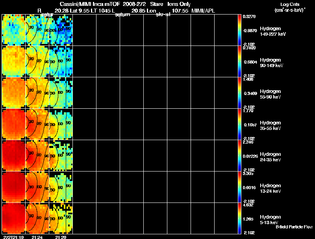Select the 5-13 keV image at 21:29

click(61, 218)
